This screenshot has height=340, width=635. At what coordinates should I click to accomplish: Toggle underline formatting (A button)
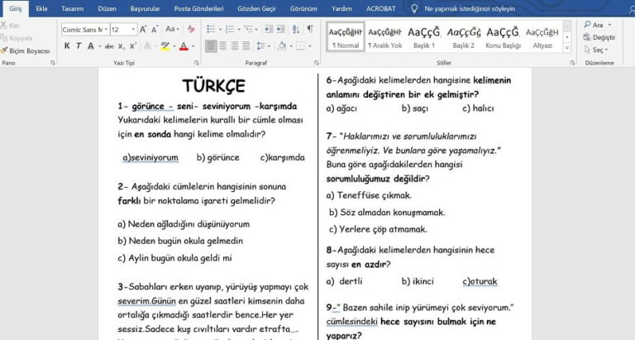click(x=91, y=46)
